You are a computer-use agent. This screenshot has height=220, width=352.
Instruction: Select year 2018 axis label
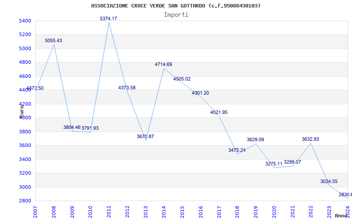tap(237, 212)
